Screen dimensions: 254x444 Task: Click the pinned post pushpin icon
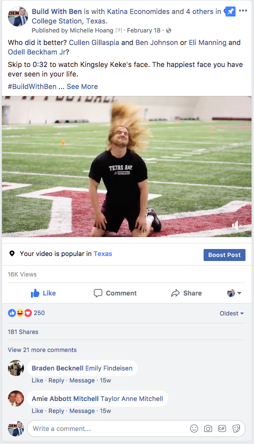pos(231,11)
